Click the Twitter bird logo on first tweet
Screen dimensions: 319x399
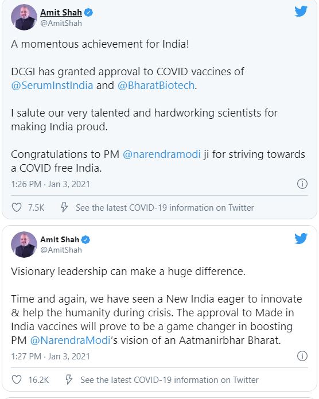pos(301,11)
